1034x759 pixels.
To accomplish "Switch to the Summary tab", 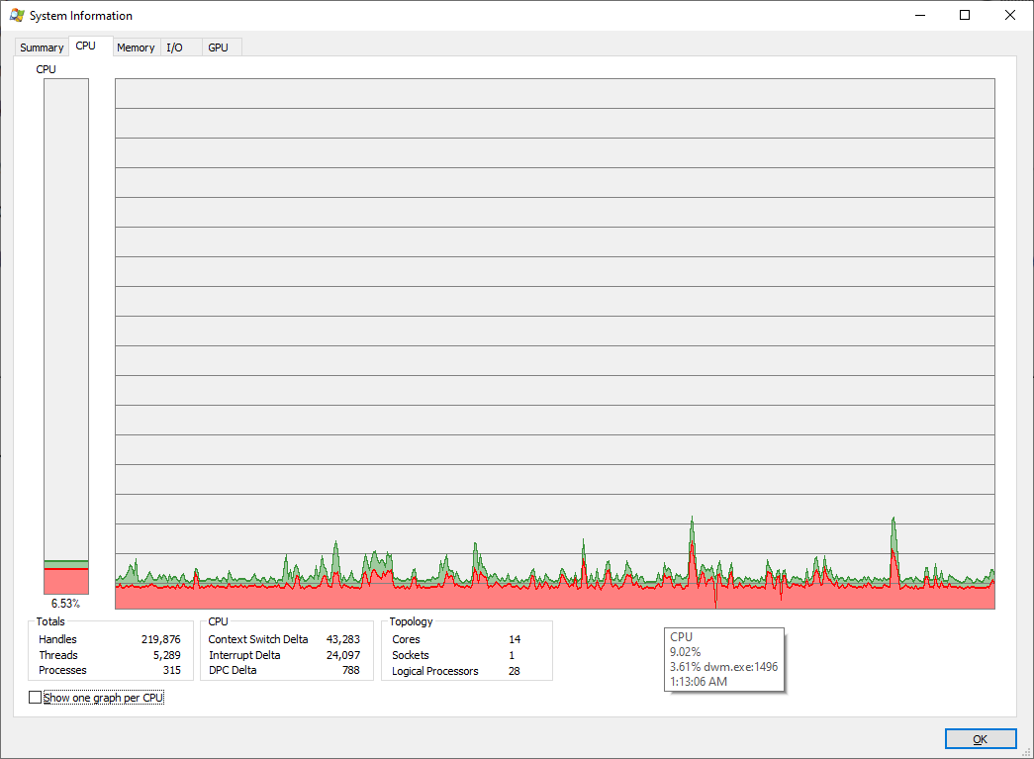I will point(41,47).
